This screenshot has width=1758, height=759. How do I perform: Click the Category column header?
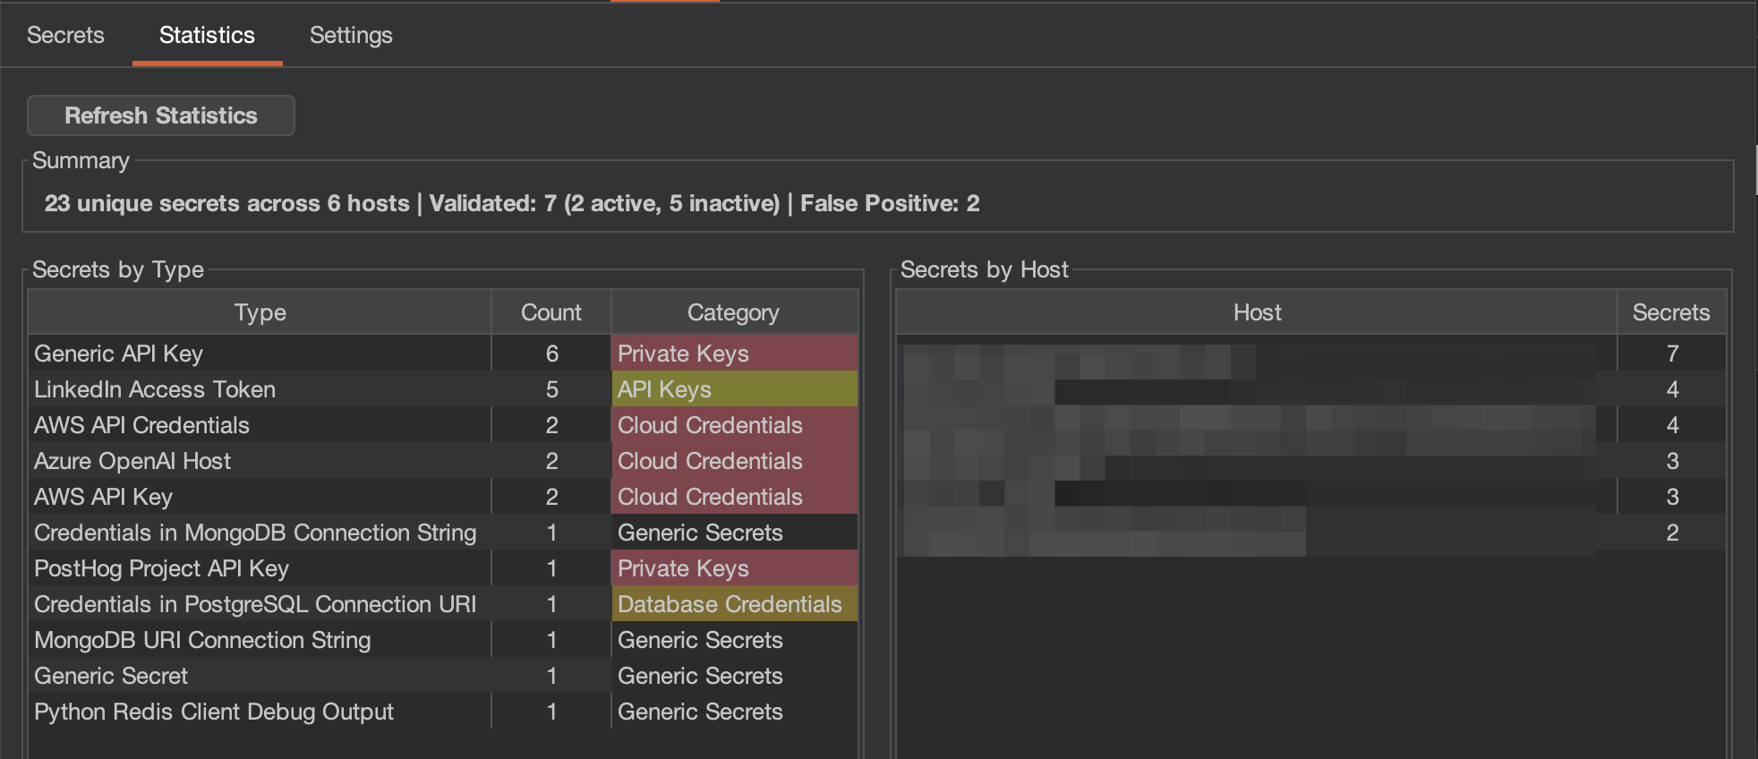coord(733,311)
